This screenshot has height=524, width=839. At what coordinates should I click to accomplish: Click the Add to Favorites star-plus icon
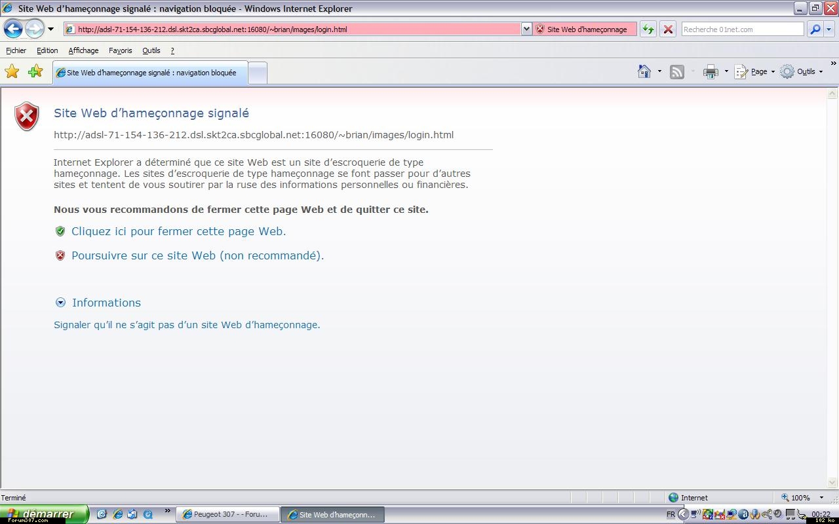coord(35,71)
